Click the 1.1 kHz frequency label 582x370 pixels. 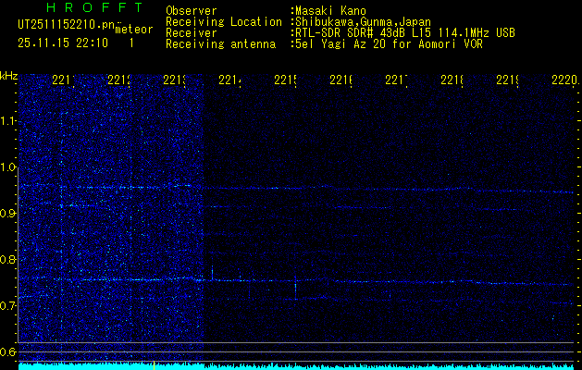[x=8, y=120]
